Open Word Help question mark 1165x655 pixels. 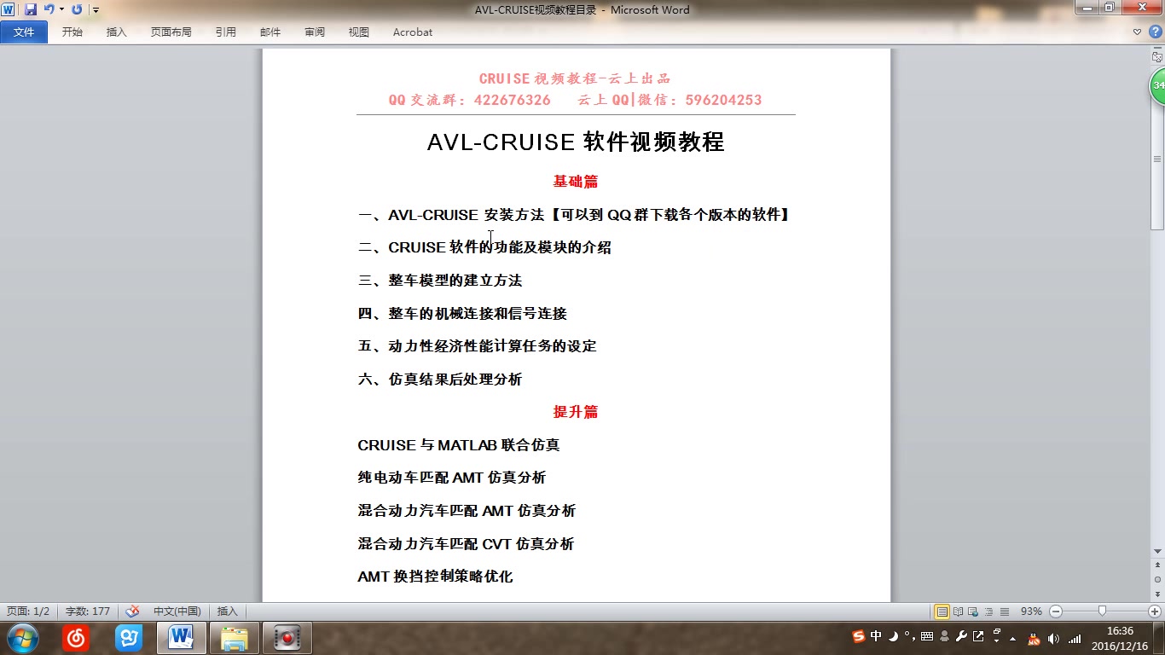[x=1155, y=32]
